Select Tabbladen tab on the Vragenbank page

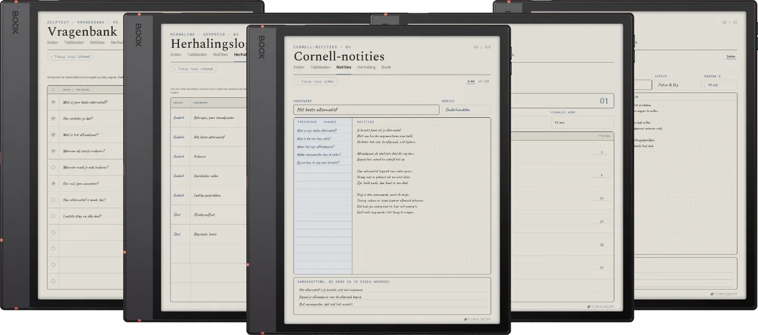tap(74, 42)
